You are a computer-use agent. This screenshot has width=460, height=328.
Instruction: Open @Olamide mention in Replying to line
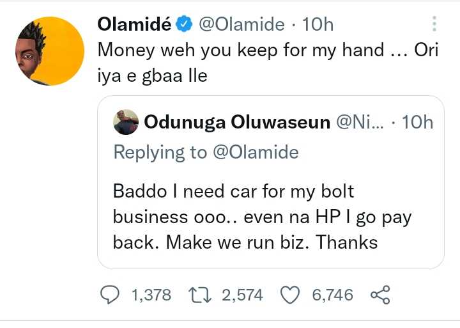coord(256,152)
